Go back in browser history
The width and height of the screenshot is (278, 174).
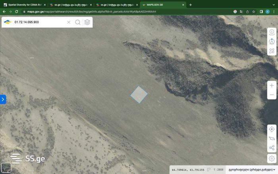pos(4,12)
